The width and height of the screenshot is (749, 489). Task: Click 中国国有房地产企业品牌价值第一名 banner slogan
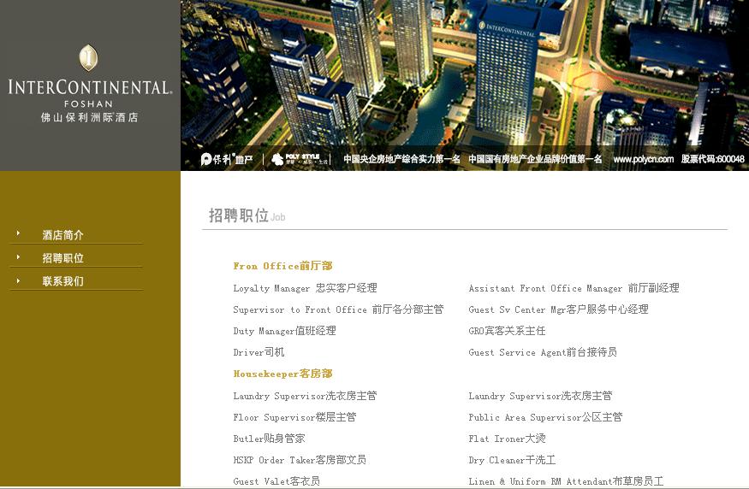click(x=535, y=159)
